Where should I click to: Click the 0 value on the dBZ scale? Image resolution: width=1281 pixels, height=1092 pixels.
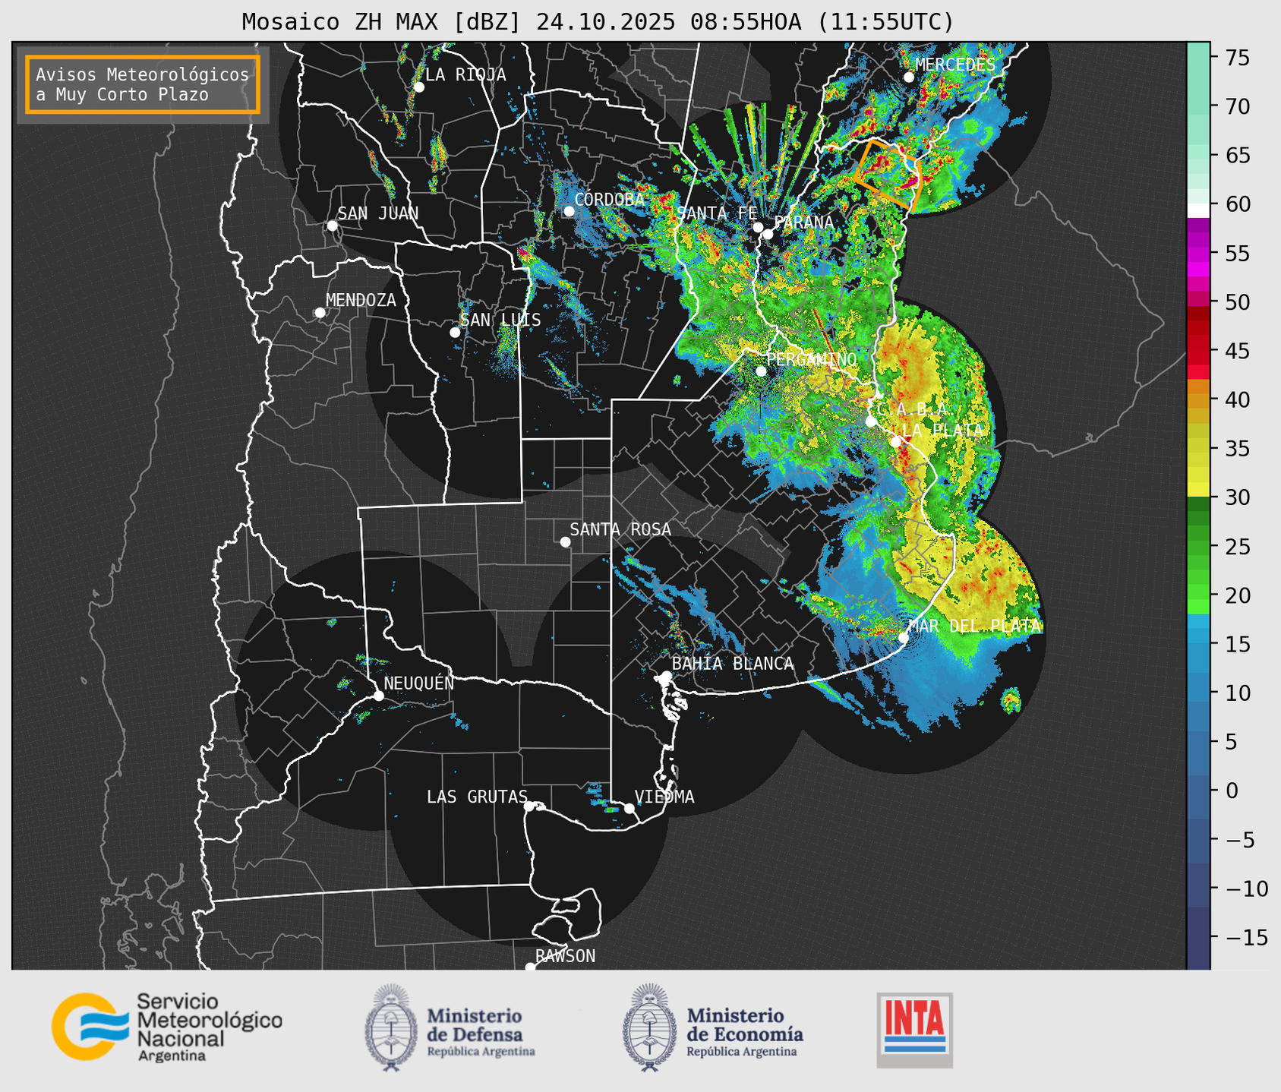1231,791
